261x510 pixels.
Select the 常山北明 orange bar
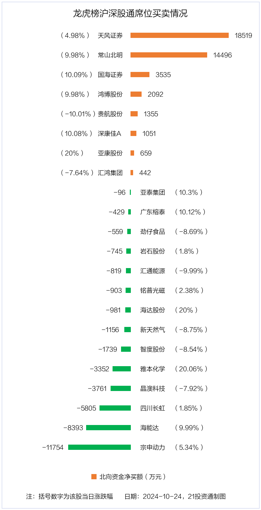[169, 55]
